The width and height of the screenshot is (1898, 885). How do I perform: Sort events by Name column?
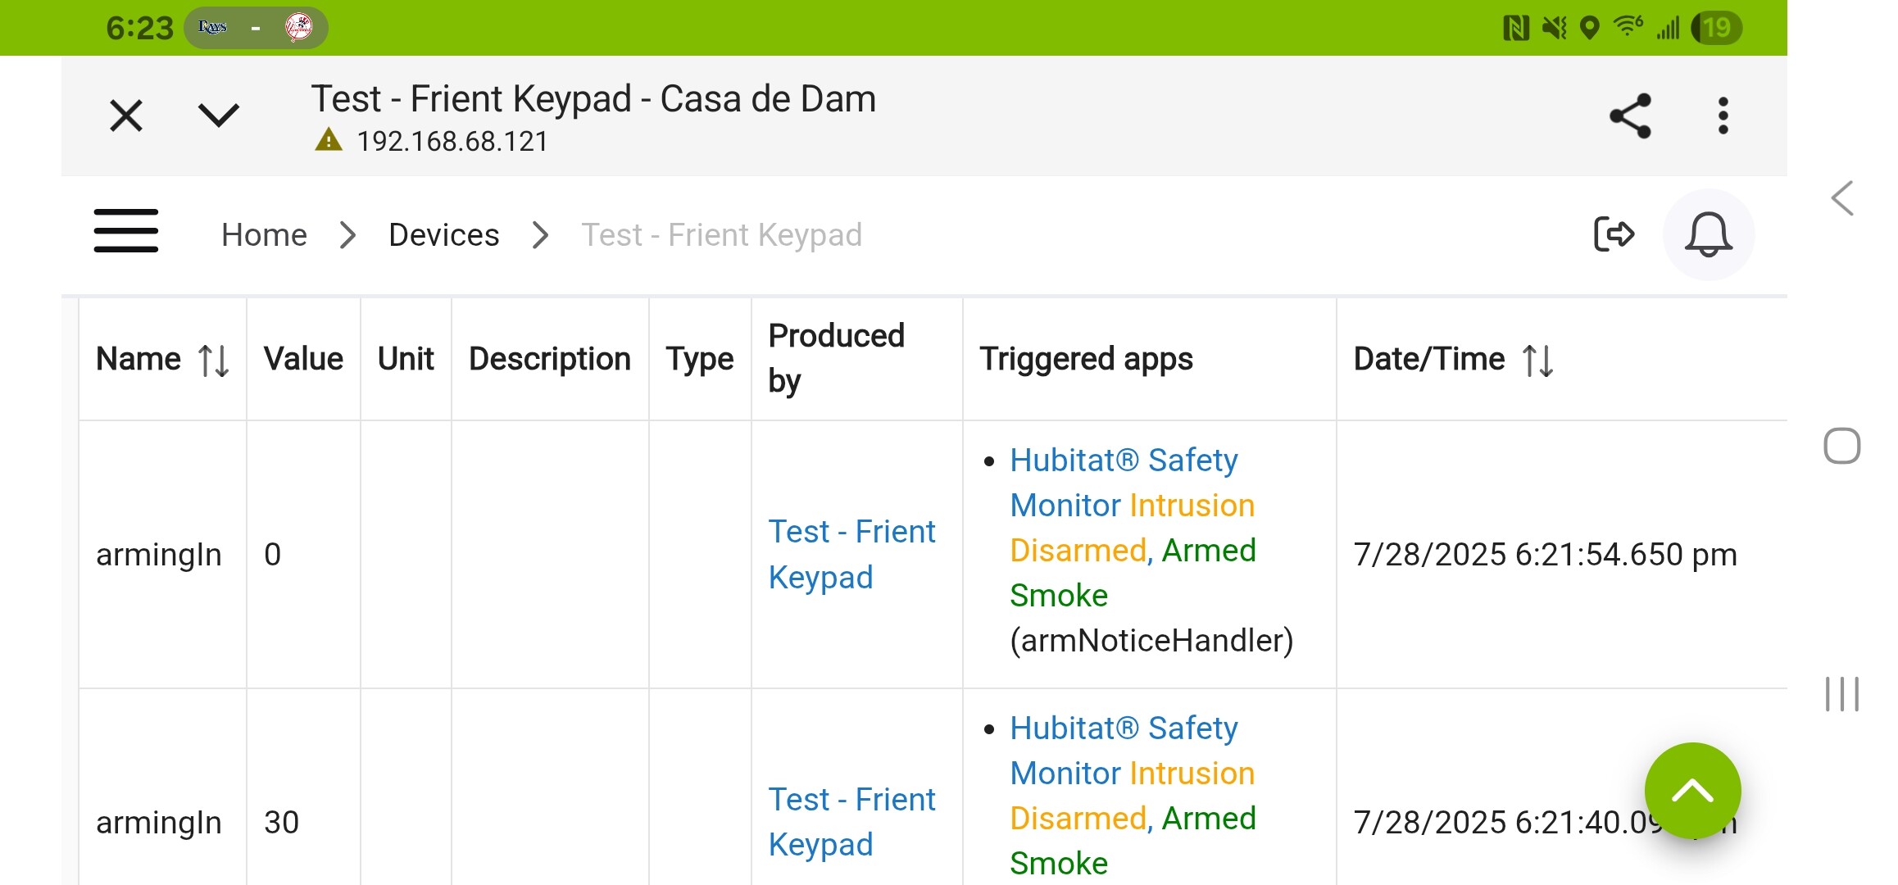pyautogui.click(x=214, y=360)
